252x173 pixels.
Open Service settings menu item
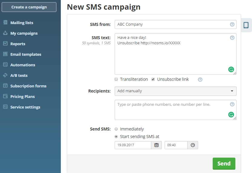[25, 107]
